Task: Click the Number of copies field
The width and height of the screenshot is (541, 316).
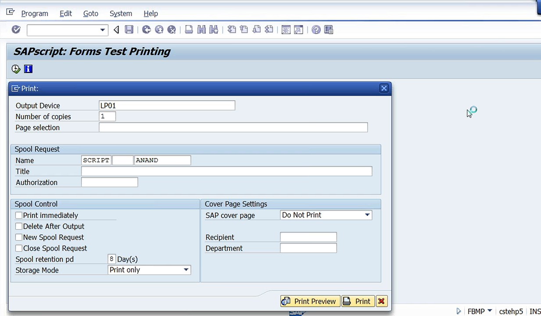Action: point(107,116)
